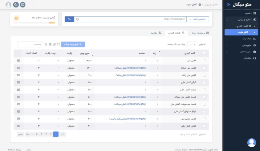Print table printer icon

tap(50, 44)
